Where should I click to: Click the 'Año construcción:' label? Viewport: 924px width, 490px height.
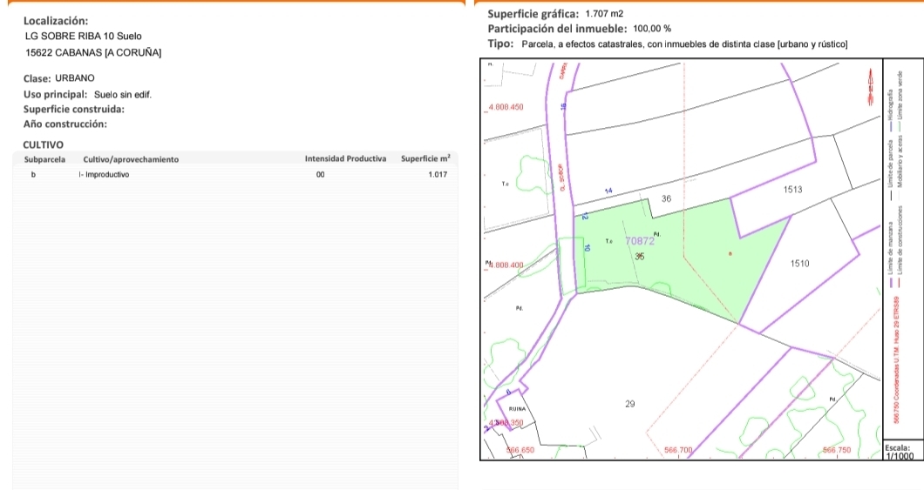[65, 124]
